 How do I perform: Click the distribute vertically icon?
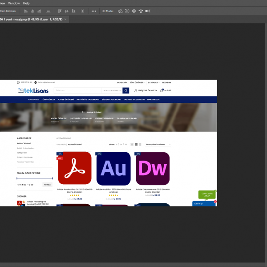click(x=48, y=11)
